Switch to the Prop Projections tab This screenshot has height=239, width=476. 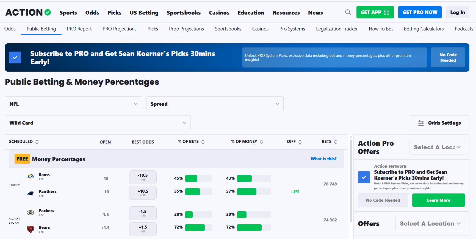click(186, 29)
